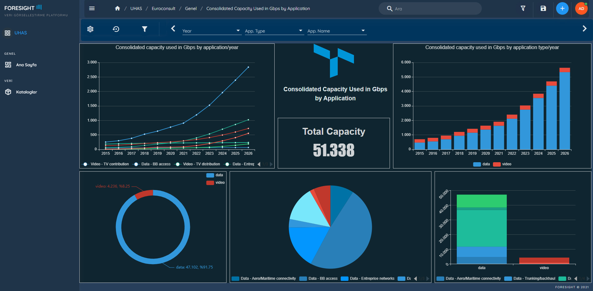Screen dimensions: 593x291
Task: Save the dashboard with the floppy disk icon
Action: [x=543, y=8]
